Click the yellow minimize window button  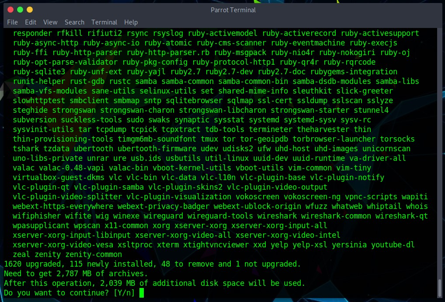pyautogui.click(x=30, y=10)
